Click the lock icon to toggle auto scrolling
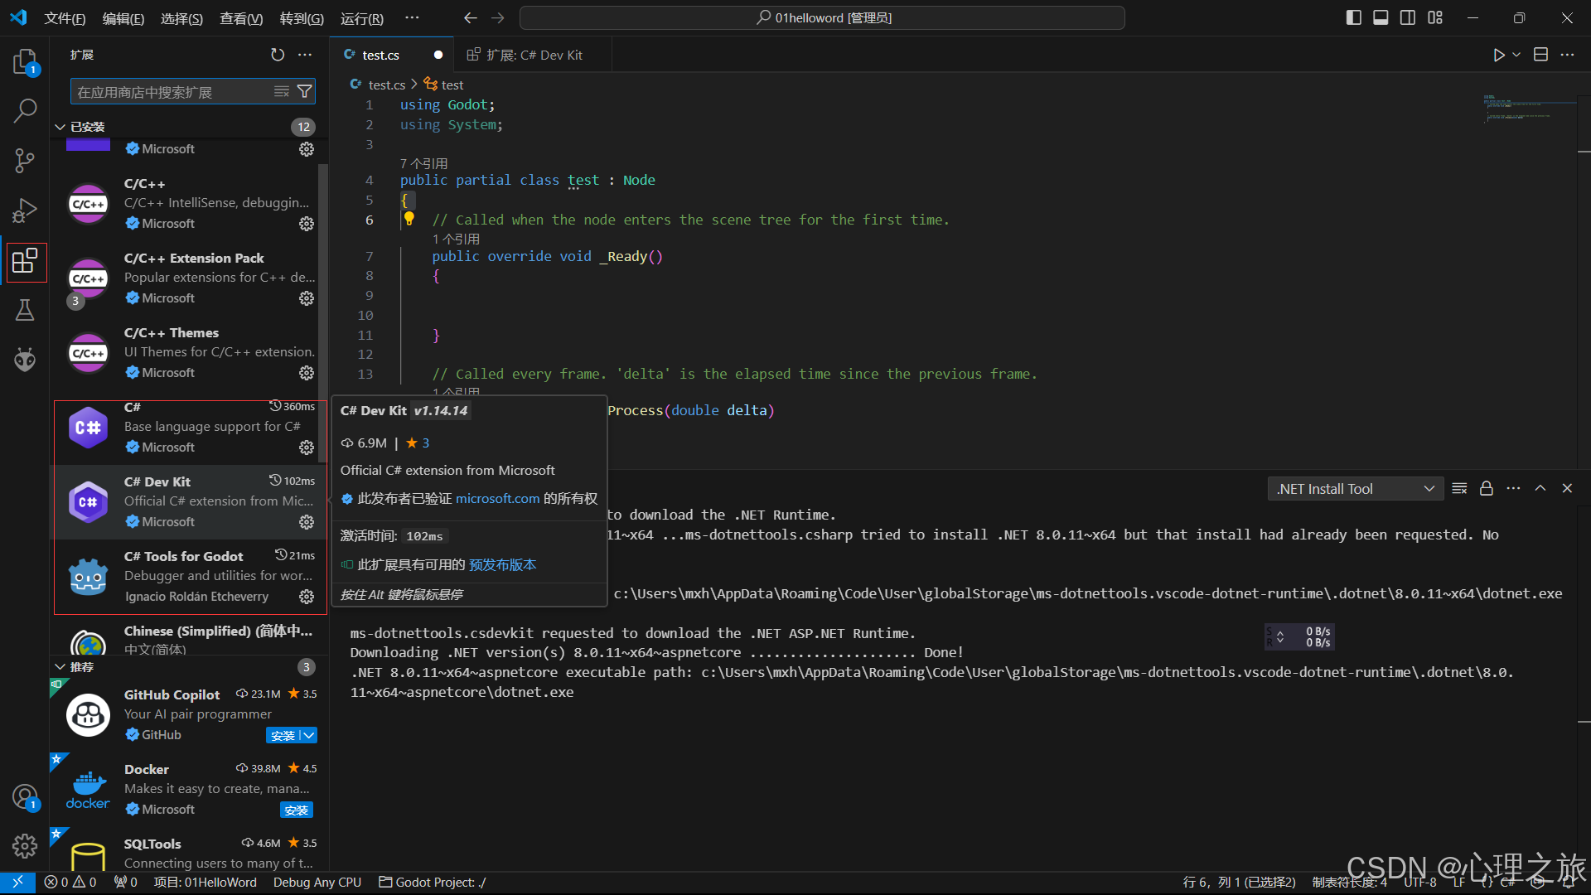1591x895 pixels. pyautogui.click(x=1486, y=488)
